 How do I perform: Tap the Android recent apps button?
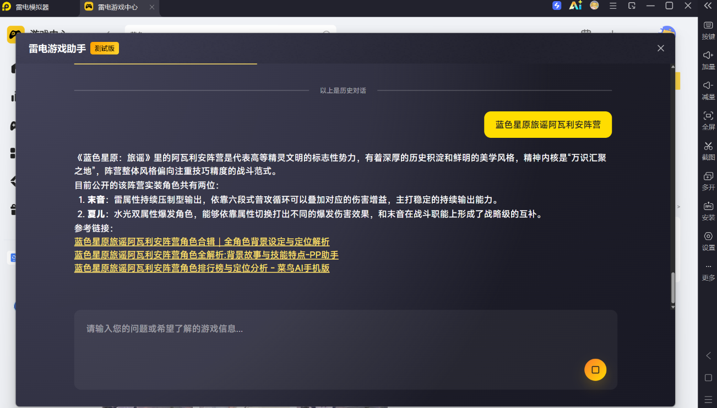point(708,399)
